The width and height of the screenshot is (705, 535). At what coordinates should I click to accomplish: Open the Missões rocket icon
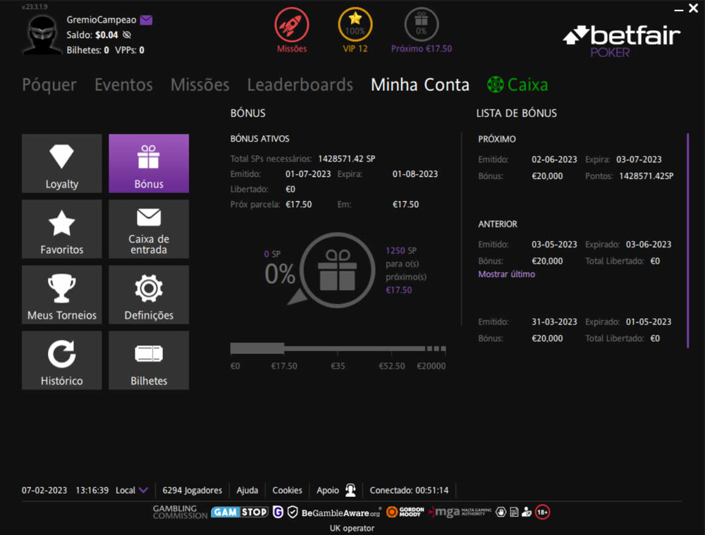[291, 25]
